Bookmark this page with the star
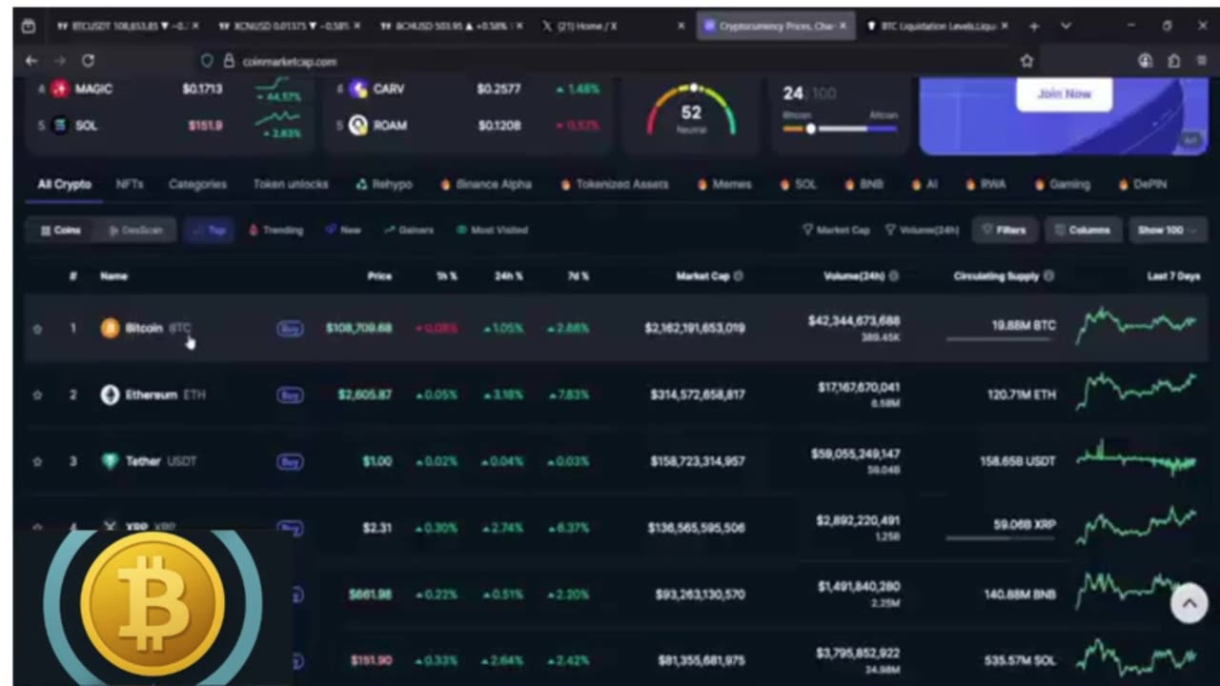 click(x=1027, y=61)
